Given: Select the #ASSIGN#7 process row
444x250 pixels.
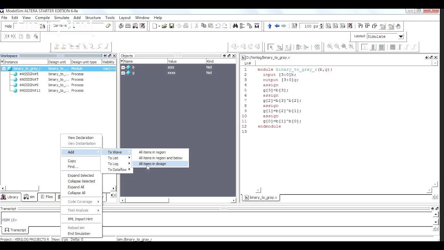Looking at the screenshot, I should (x=58, y=80).
